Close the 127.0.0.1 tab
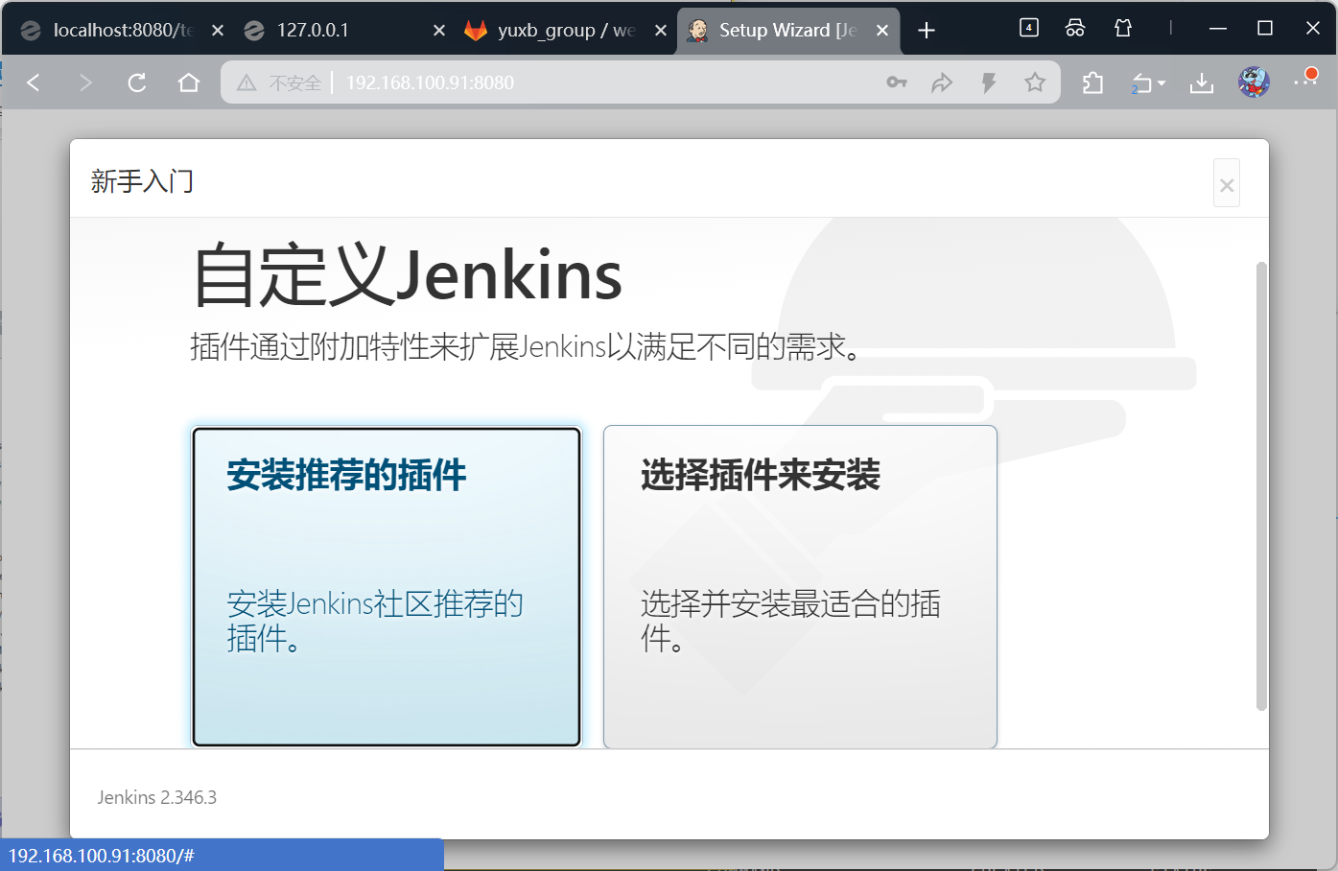The height and width of the screenshot is (871, 1338). (x=439, y=31)
